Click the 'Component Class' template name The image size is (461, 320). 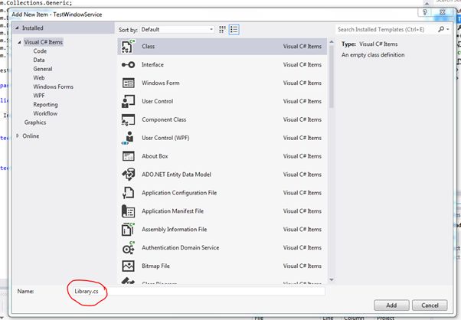point(164,119)
